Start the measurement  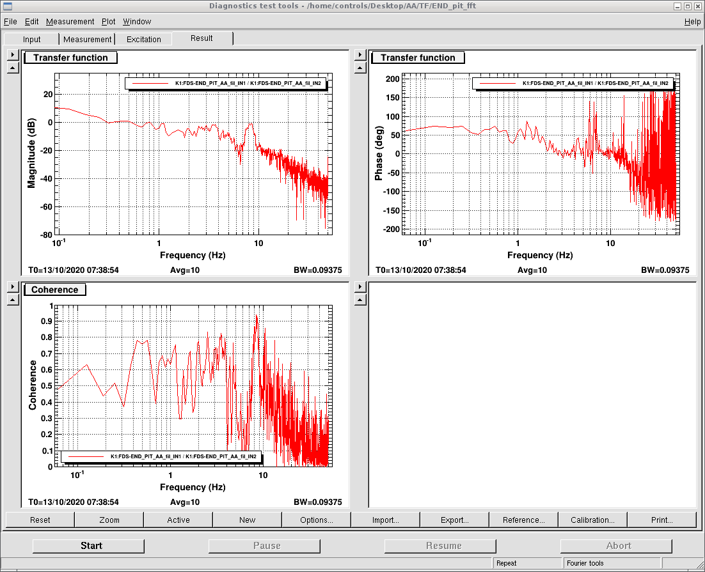pos(88,546)
